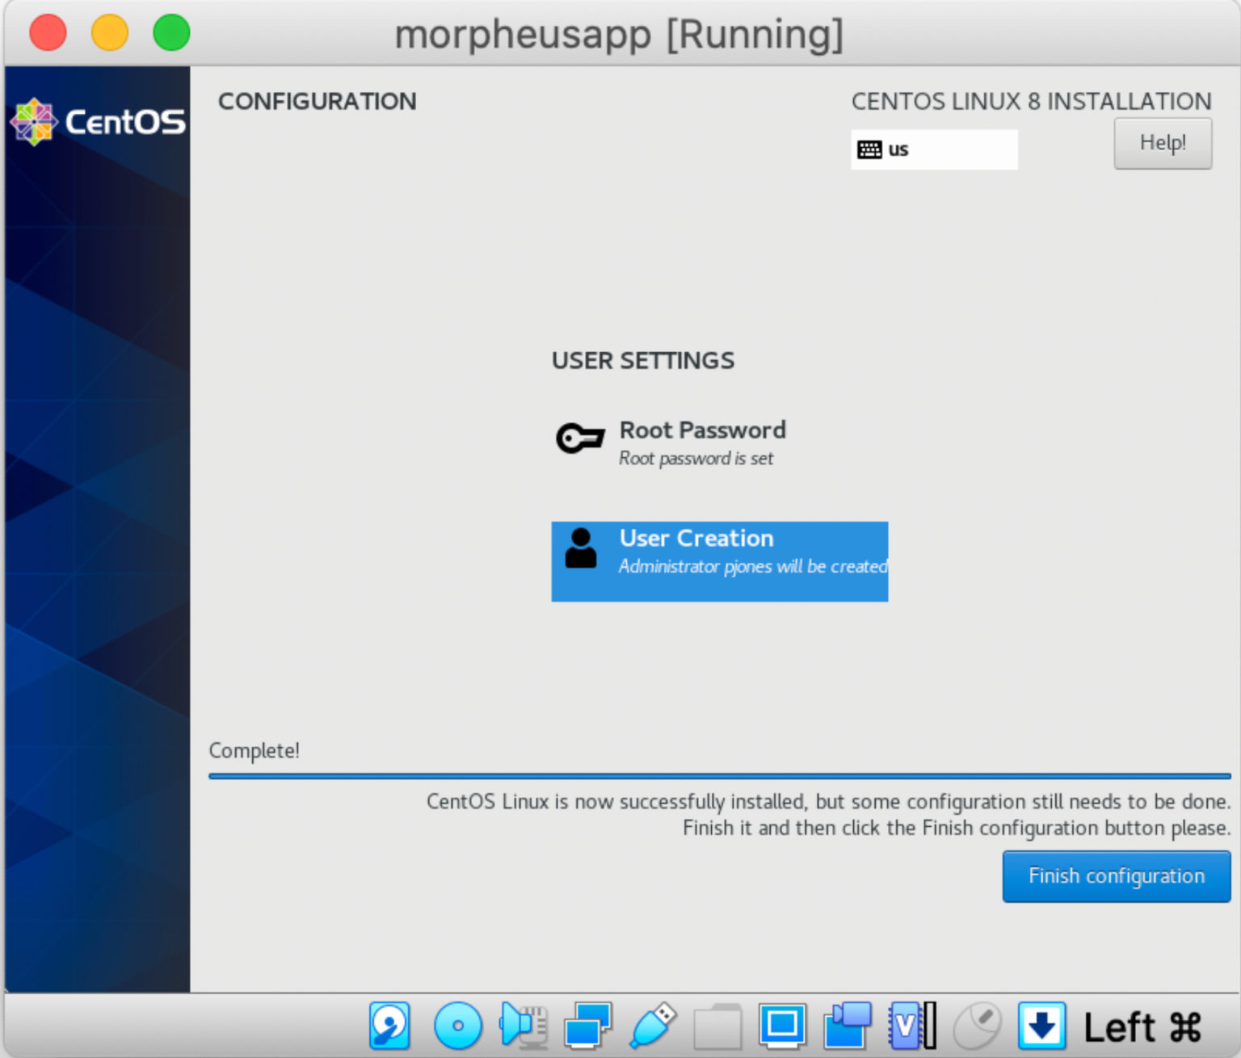Click the CPU virtualization chip icon
The image size is (1241, 1058).
click(911, 1026)
